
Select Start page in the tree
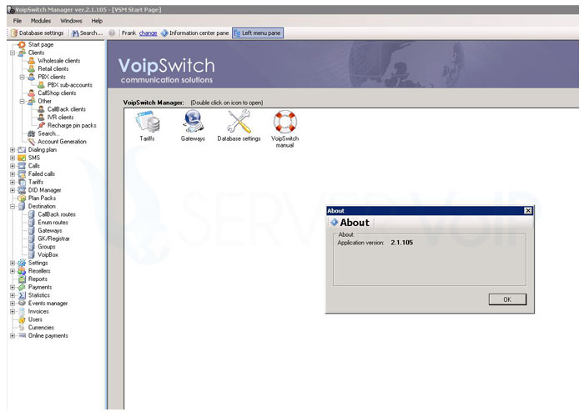pyautogui.click(x=41, y=45)
